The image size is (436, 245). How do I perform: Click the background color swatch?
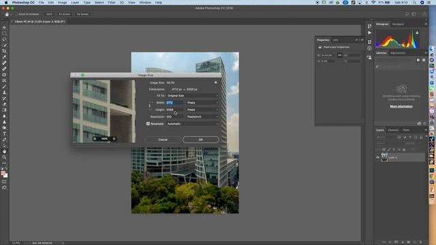6,176
